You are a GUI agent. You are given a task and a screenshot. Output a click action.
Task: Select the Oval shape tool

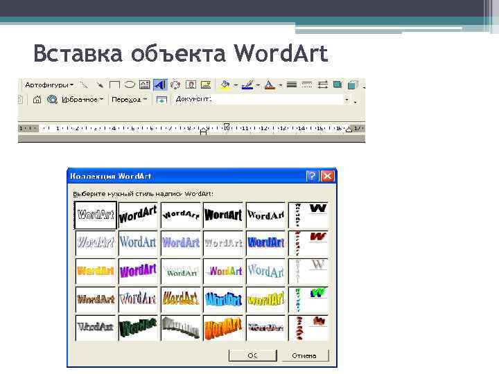[x=129, y=85]
